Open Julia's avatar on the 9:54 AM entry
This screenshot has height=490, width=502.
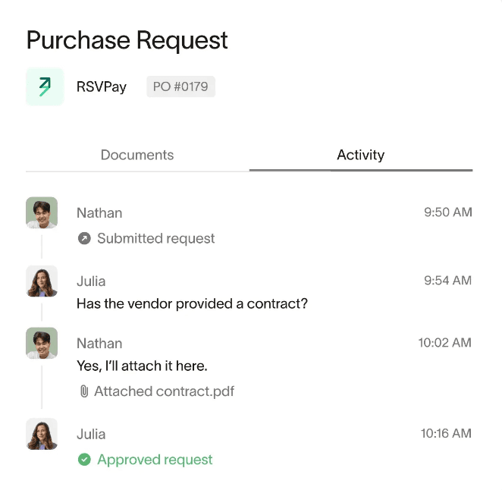[42, 281]
